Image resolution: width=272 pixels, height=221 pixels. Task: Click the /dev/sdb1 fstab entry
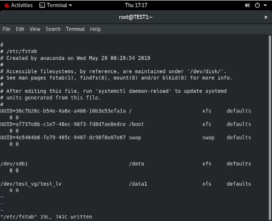(126, 167)
